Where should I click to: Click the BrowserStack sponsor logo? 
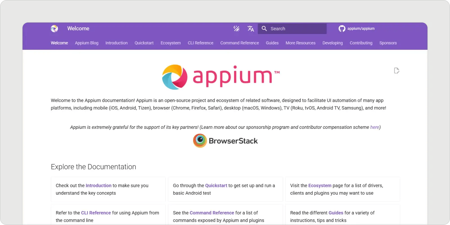pyautogui.click(x=225, y=141)
